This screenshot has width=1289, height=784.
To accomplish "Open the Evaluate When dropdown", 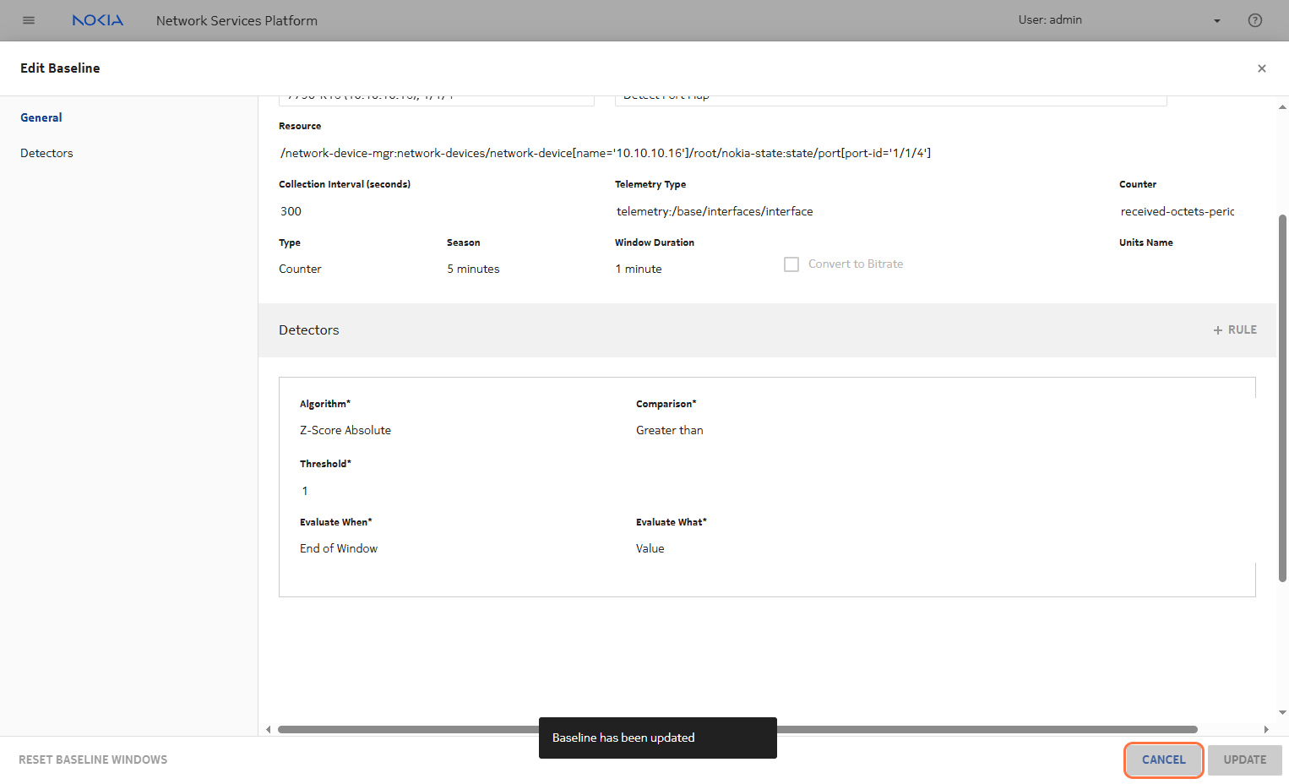I will (x=456, y=549).
